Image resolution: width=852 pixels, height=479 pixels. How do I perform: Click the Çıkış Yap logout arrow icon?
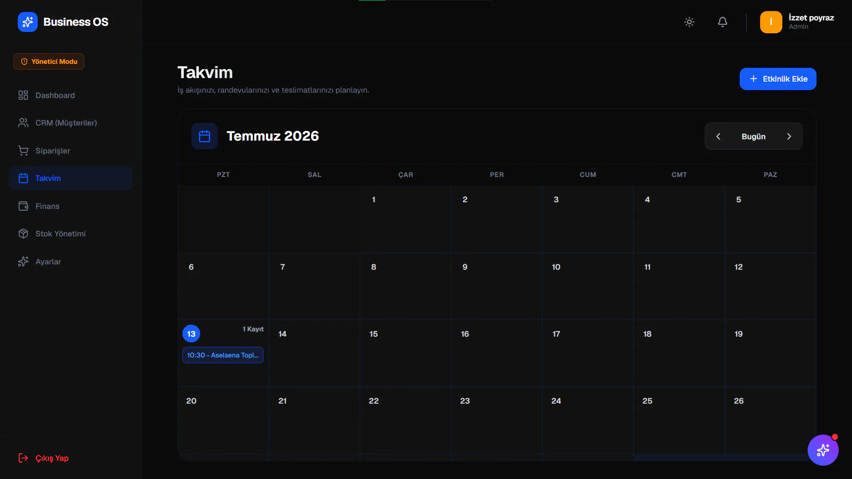23,458
